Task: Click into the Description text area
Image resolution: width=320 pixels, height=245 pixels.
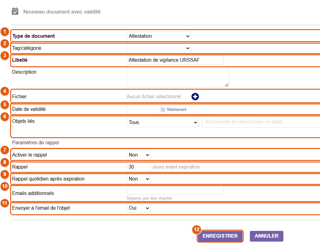Action: (x=178, y=78)
